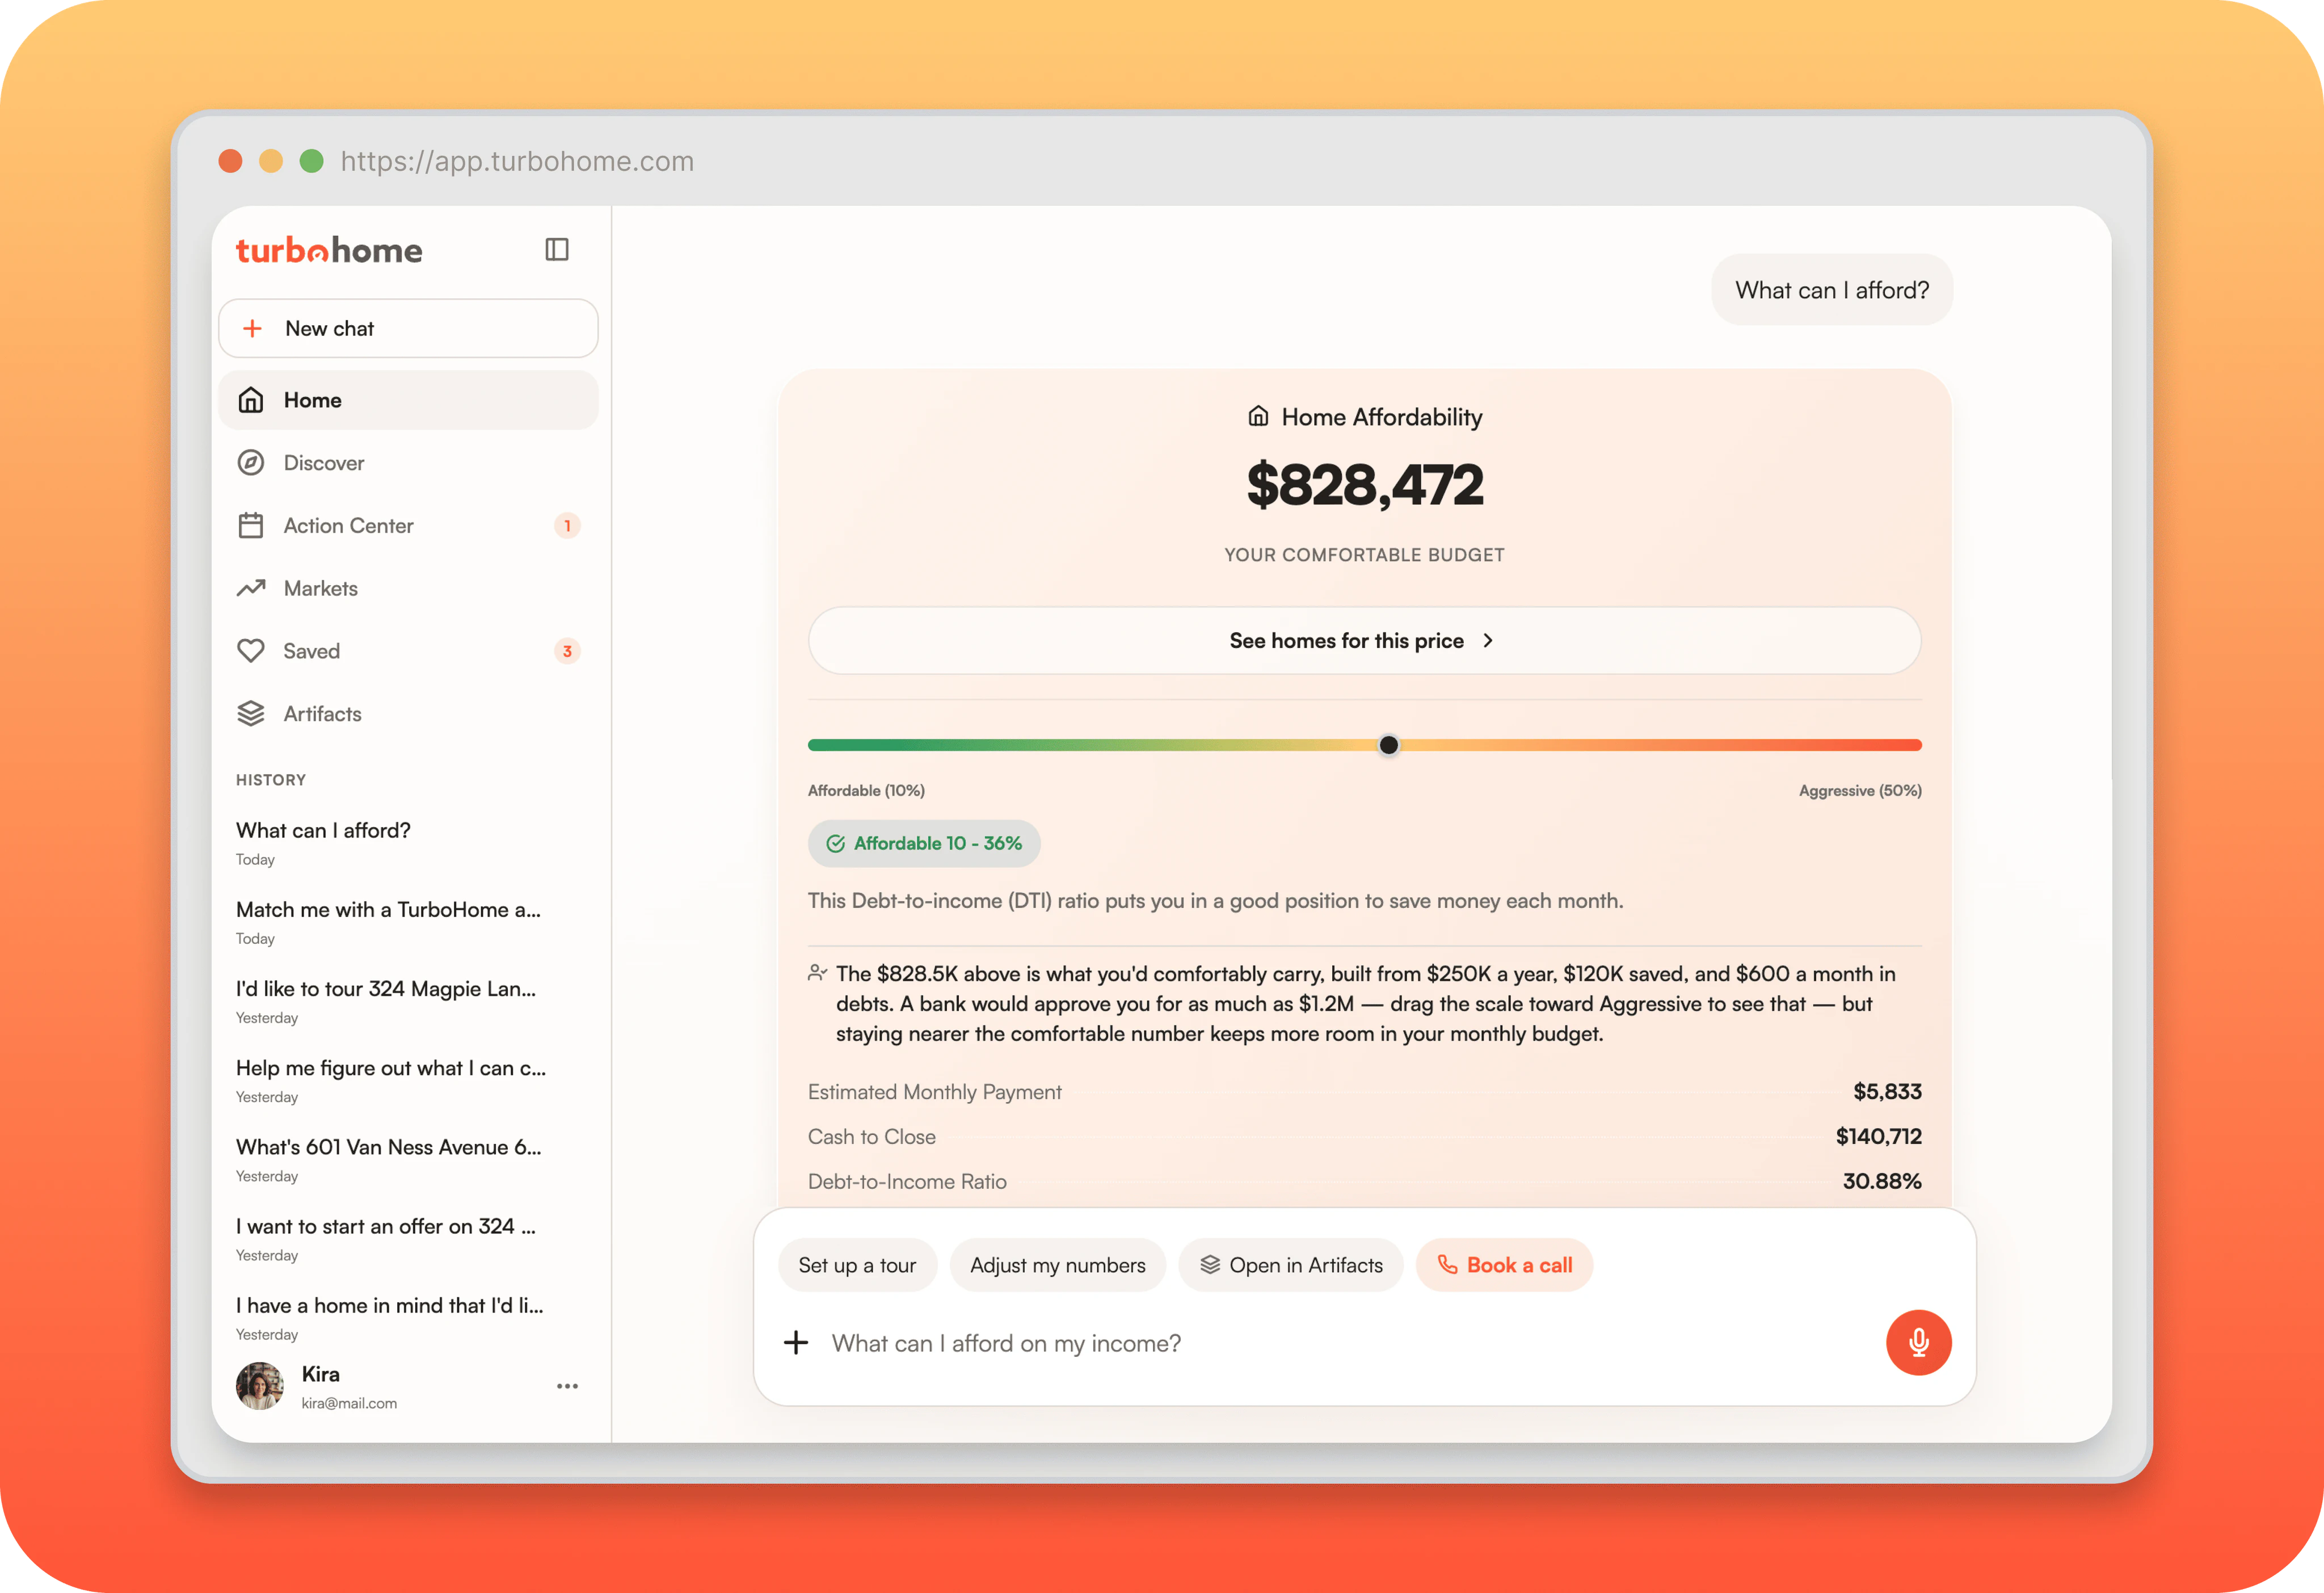
Task: Click the Action Center notification badge
Action: pyautogui.click(x=567, y=525)
